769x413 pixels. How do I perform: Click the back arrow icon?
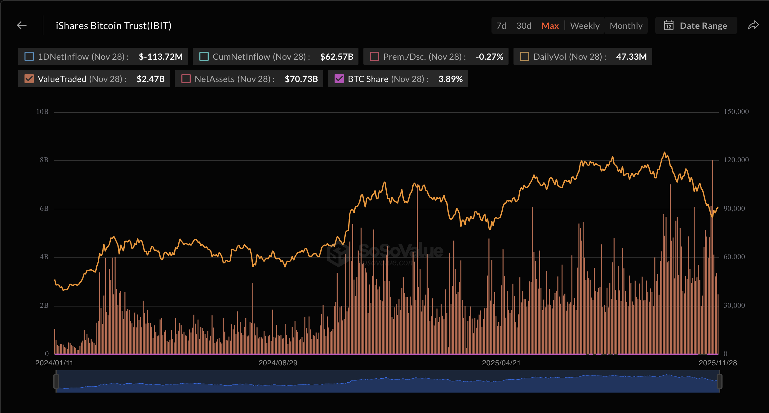point(22,25)
